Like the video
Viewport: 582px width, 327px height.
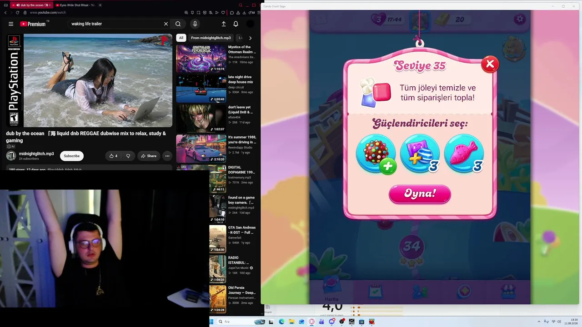113,156
